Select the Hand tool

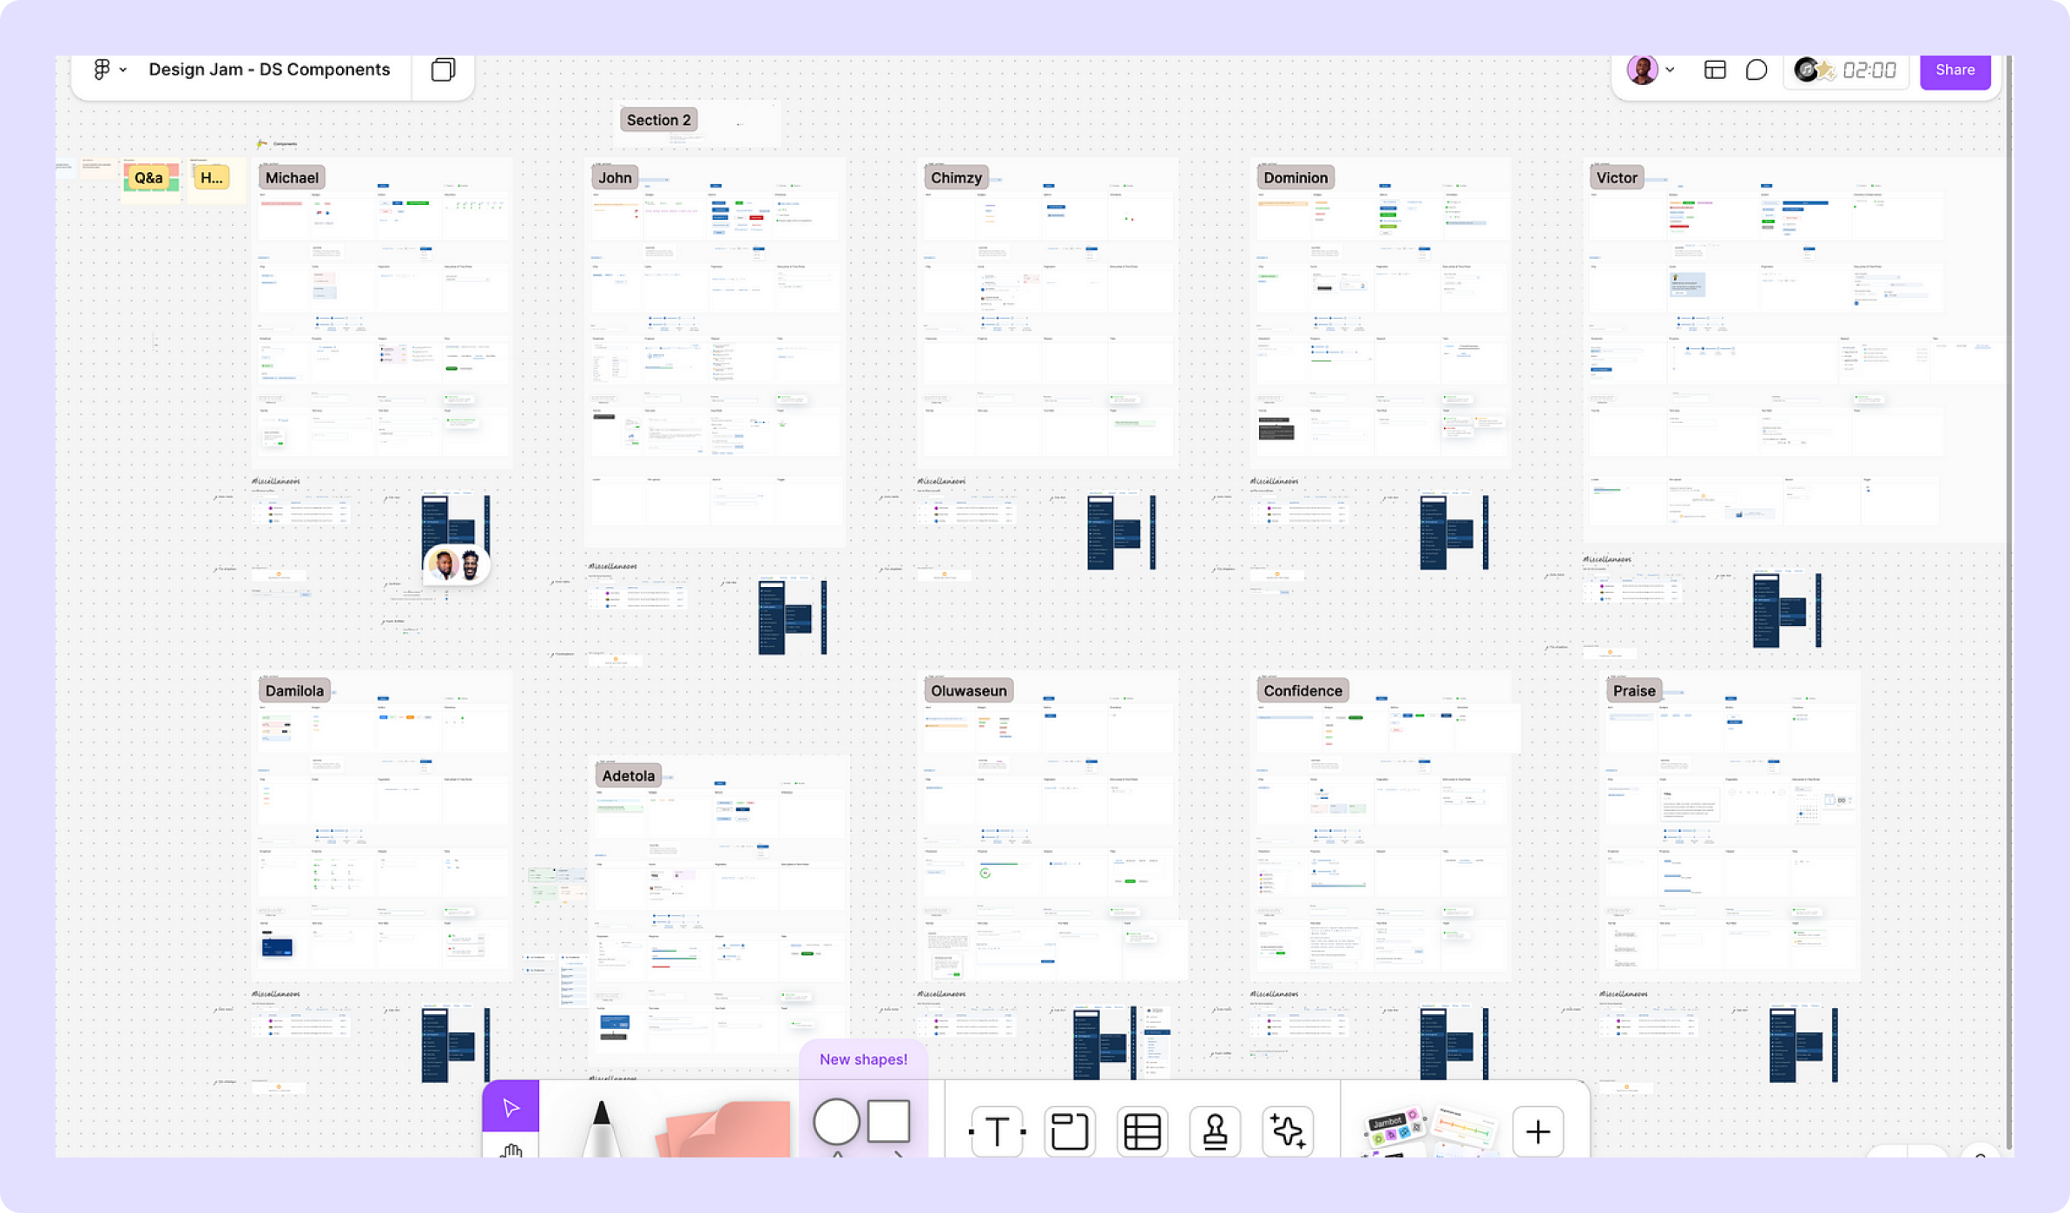(511, 1149)
